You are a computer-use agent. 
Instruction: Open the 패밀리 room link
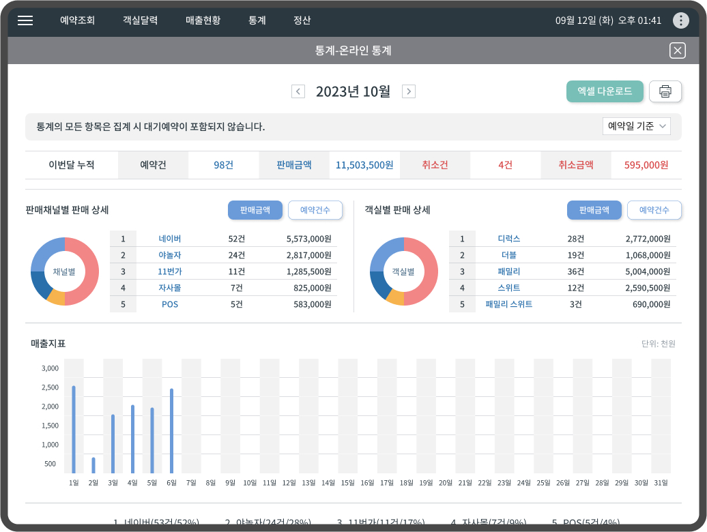508,271
